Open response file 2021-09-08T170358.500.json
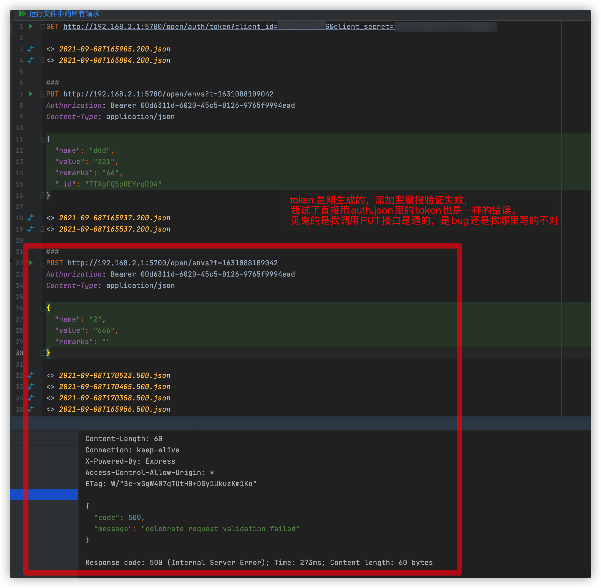This screenshot has height=588, width=601. (x=115, y=398)
